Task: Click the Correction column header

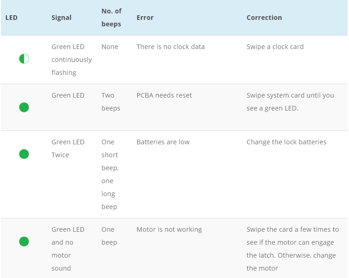Action: (264, 18)
